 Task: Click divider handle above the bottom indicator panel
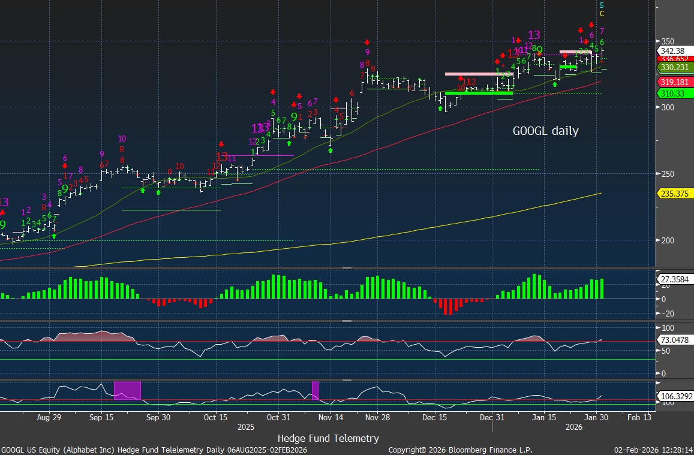347,379
